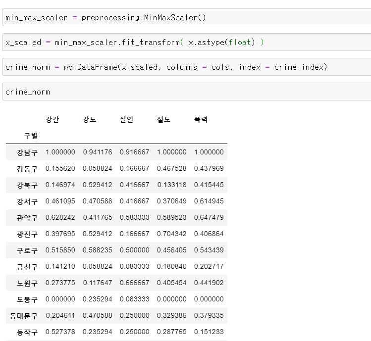Click the 강서구 row label
371x341 pixels.
pyautogui.click(x=27, y=201)
